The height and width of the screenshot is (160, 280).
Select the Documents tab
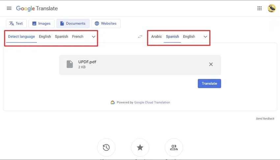[x=73, y=24]
